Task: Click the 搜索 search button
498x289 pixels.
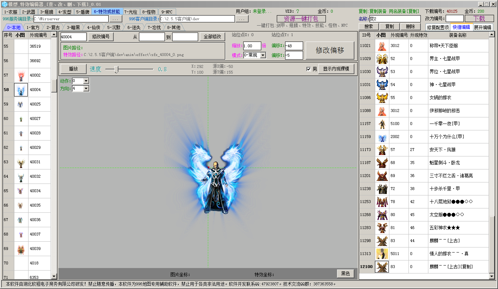Action: click(x=369, y=27)
